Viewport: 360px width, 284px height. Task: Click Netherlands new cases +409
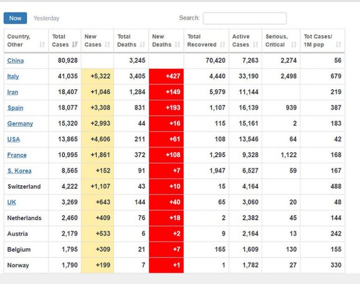[103, 218]
